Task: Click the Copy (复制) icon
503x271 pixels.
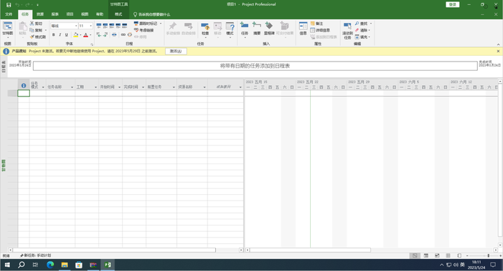Action: click(x=32, y=30)
